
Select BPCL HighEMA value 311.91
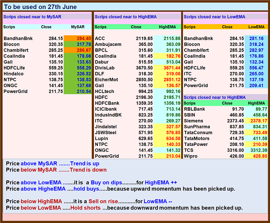173,50
